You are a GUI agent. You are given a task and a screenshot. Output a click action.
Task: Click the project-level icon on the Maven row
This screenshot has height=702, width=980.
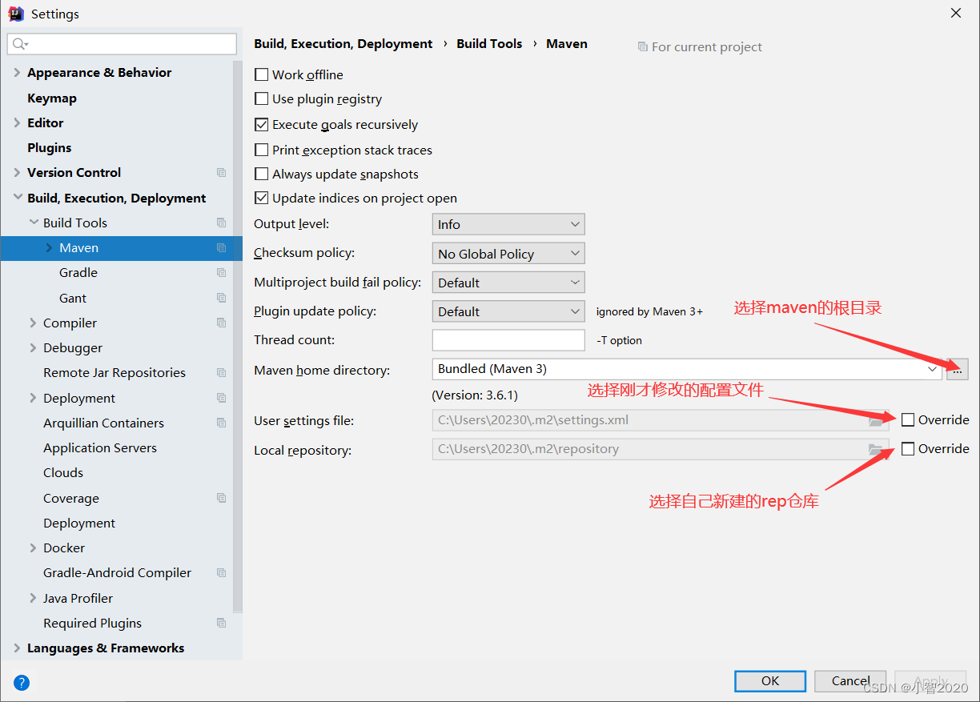point(221,248)
